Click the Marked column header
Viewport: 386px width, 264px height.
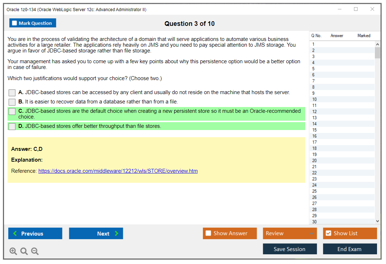(364, 36)
